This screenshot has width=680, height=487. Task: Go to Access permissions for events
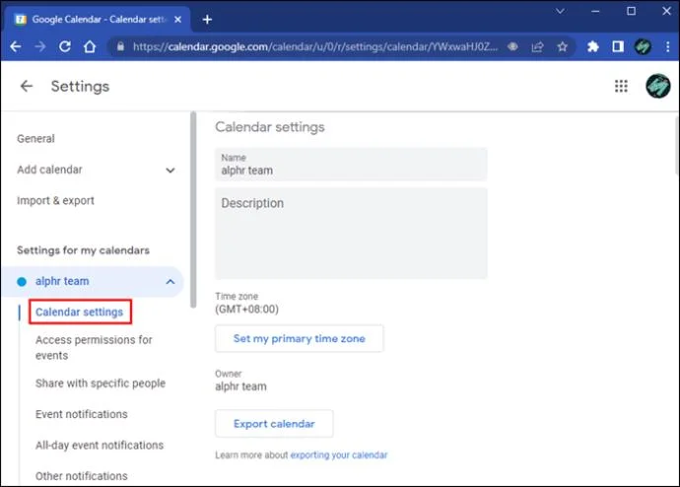tap(94, 347)
